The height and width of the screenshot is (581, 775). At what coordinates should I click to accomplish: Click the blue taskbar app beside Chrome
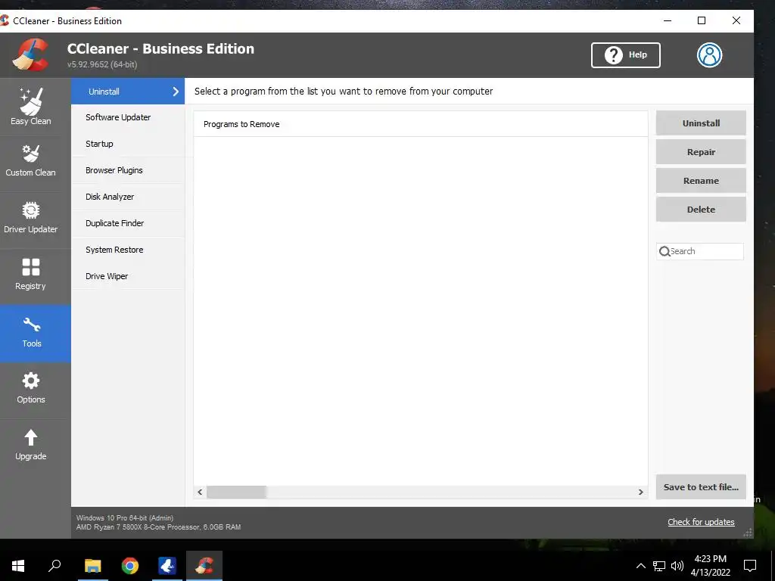click(x=167, y=566)
